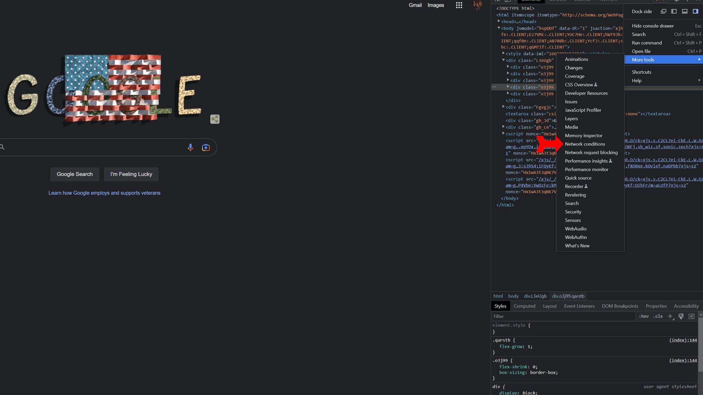Toggle the :hov element state panel
The image size is (703, 395).
coord(644,316)
